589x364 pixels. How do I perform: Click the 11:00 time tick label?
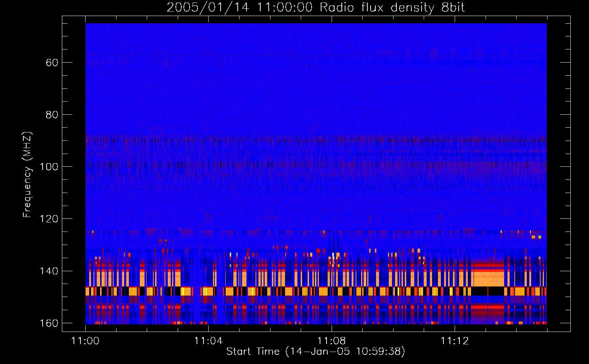click(x=85, y=341)
